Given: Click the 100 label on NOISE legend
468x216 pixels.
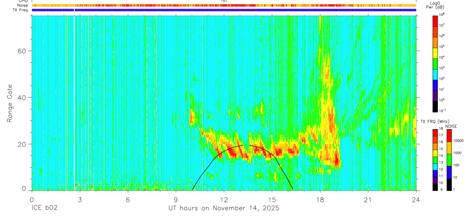Looking at the screenshot, I should 456,165.
